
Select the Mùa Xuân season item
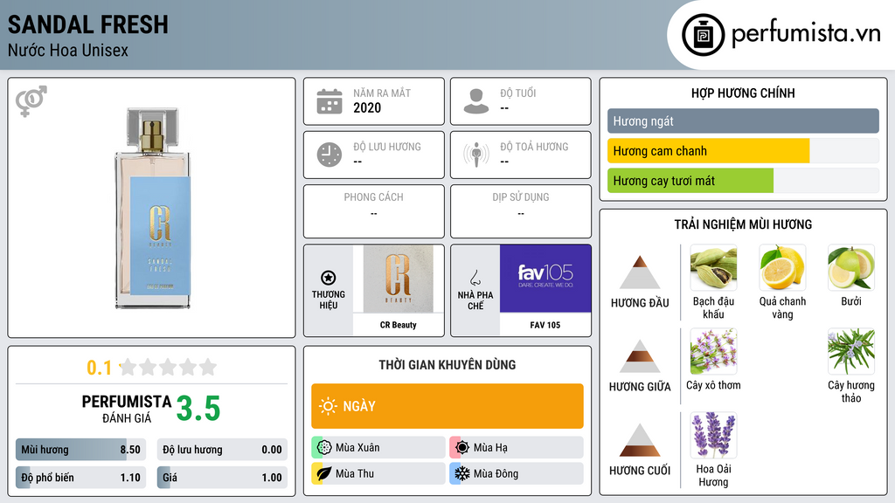(378, 448)
